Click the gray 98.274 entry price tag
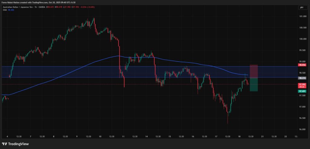 [302, 78]
